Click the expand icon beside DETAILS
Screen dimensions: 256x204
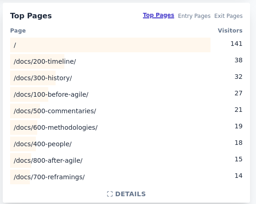110,194
